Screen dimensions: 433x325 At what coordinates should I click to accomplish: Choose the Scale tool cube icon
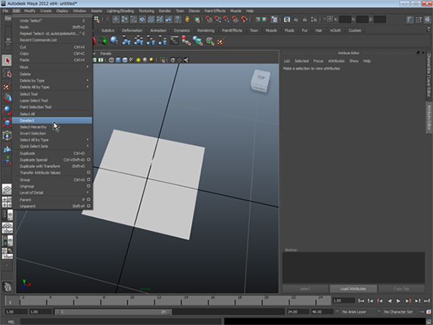tap(7, 123)
